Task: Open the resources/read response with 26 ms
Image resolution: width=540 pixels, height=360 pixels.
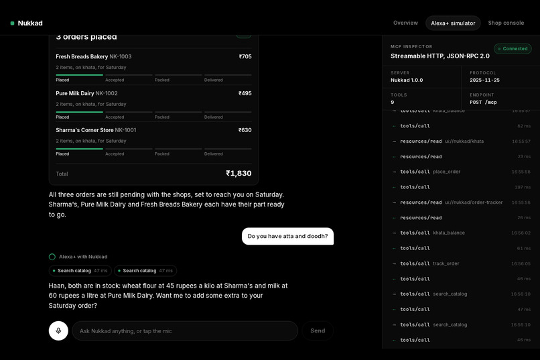Action: tap(462, 218)
